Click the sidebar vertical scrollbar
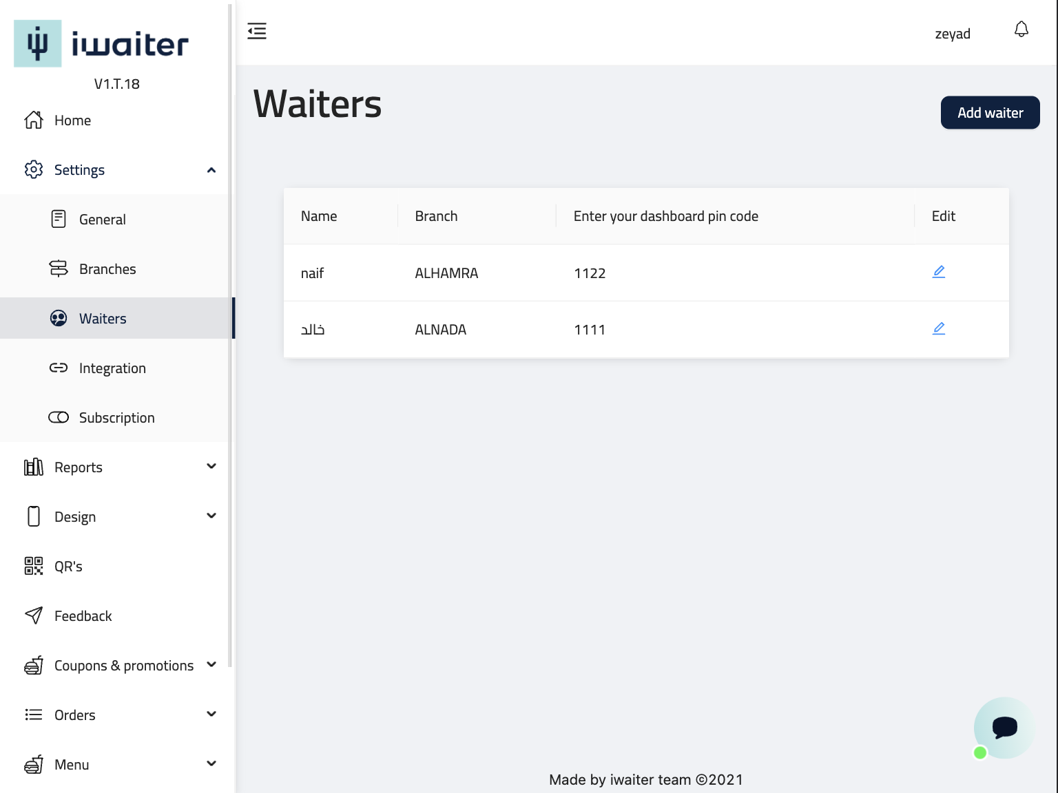 [x=230, y=344]
